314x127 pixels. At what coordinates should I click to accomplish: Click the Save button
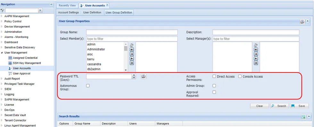point(299,106)
